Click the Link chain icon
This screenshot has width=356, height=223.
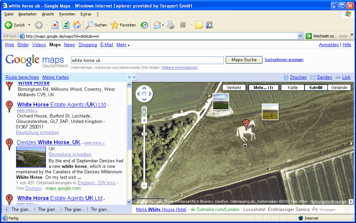[x=338, y=77]
